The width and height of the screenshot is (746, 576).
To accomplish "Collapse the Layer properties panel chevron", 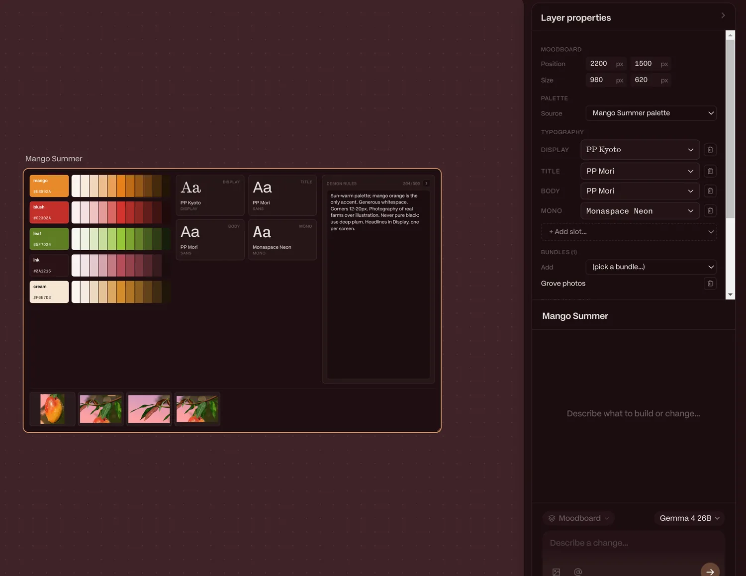I will point(723,15).
